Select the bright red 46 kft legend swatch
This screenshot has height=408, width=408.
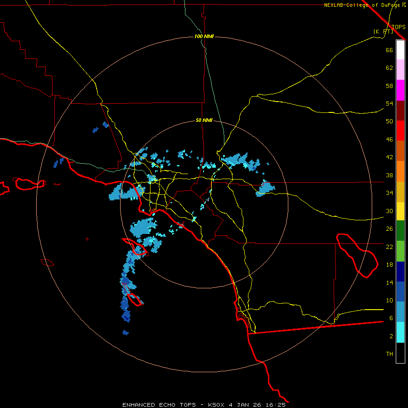400,131
